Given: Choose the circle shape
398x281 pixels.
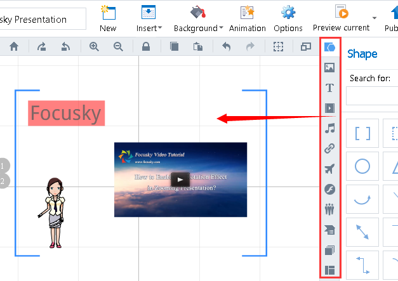Looking at the screenshot, I should (x=362, y=166).
